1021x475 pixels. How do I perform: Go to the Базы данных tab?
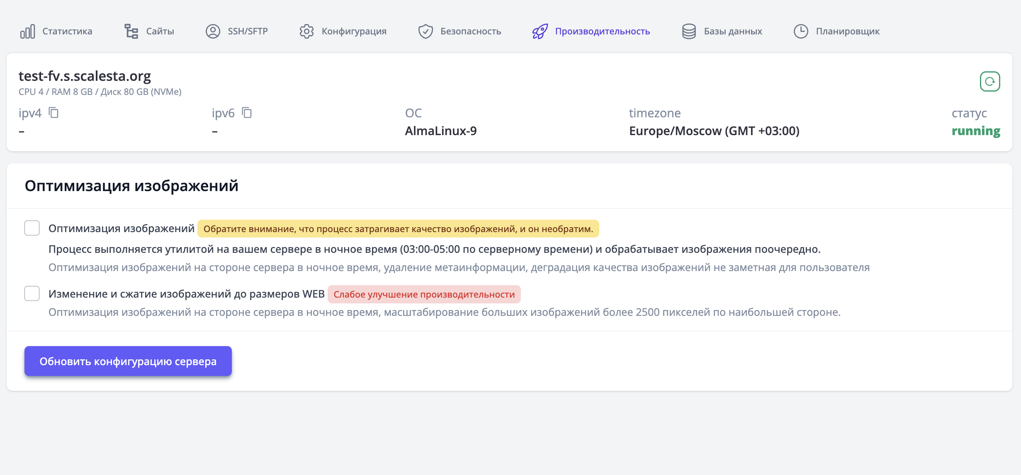[x=733, y=32]
